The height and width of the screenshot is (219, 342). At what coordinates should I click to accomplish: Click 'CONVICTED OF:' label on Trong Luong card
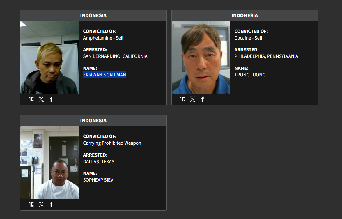(251, 31)
